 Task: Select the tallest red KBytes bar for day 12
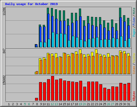[52, 88]
